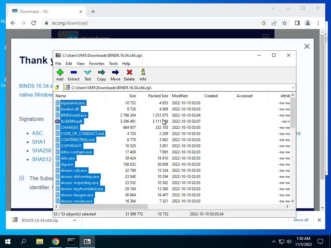
Task: Open the SHA256 signature link
Action: [42, 150]
